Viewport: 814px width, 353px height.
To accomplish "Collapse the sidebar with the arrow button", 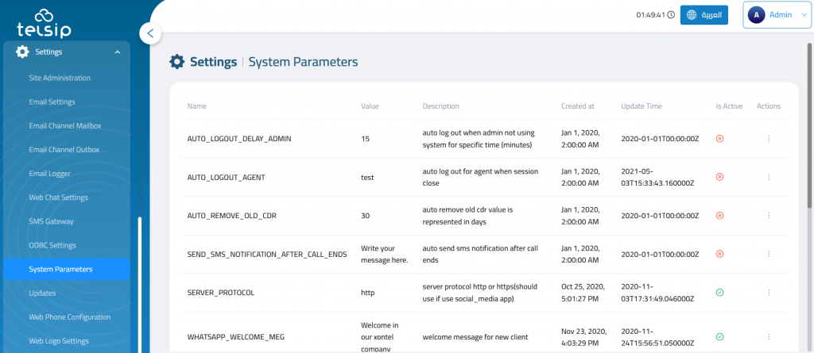I will (150, 33).
